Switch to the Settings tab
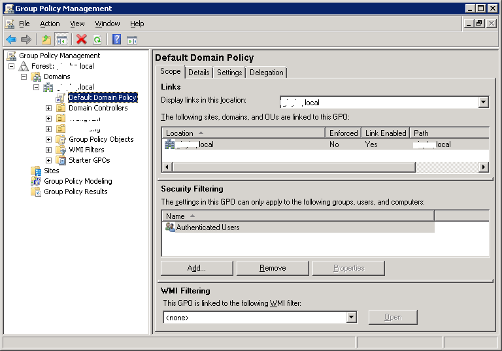Image resolution: width=502 pixels, height=351 pixels. (229, 73)
